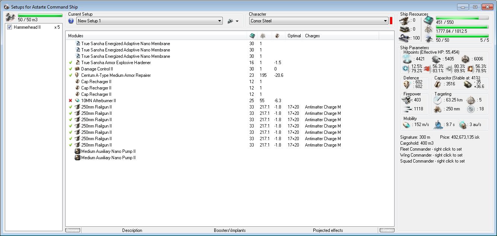The width and height of the screenshot is (497, 236).
Task: Switch to the Stats tab
Action: (x=387, y=230)
